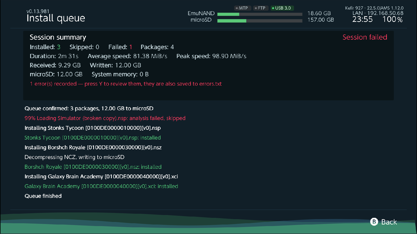Click the EmuNAND storage usage bar
This screenshot has width=417, height=234.
coord(260,14)
